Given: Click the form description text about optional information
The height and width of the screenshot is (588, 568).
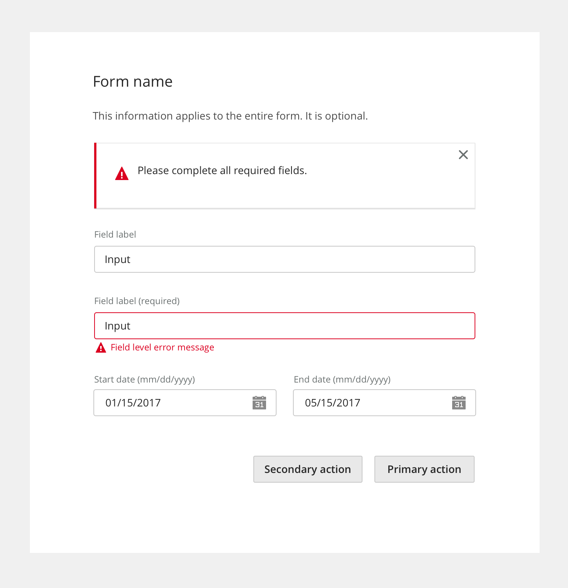Looking at the screenshot, I should (x=230, y=116).
